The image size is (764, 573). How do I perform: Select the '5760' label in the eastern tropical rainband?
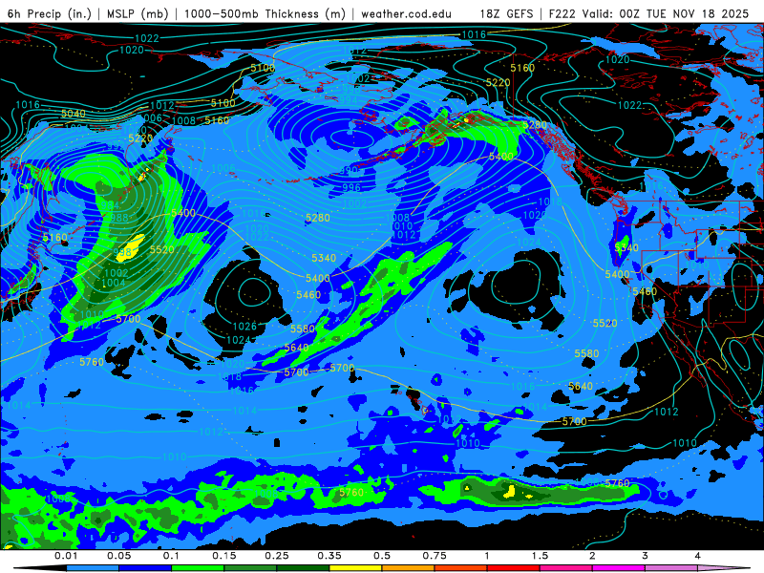pyautogui.click(x=617, y=483)
